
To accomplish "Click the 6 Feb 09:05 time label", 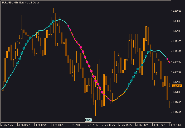I will pyautogui.click(x=74, y=125).
